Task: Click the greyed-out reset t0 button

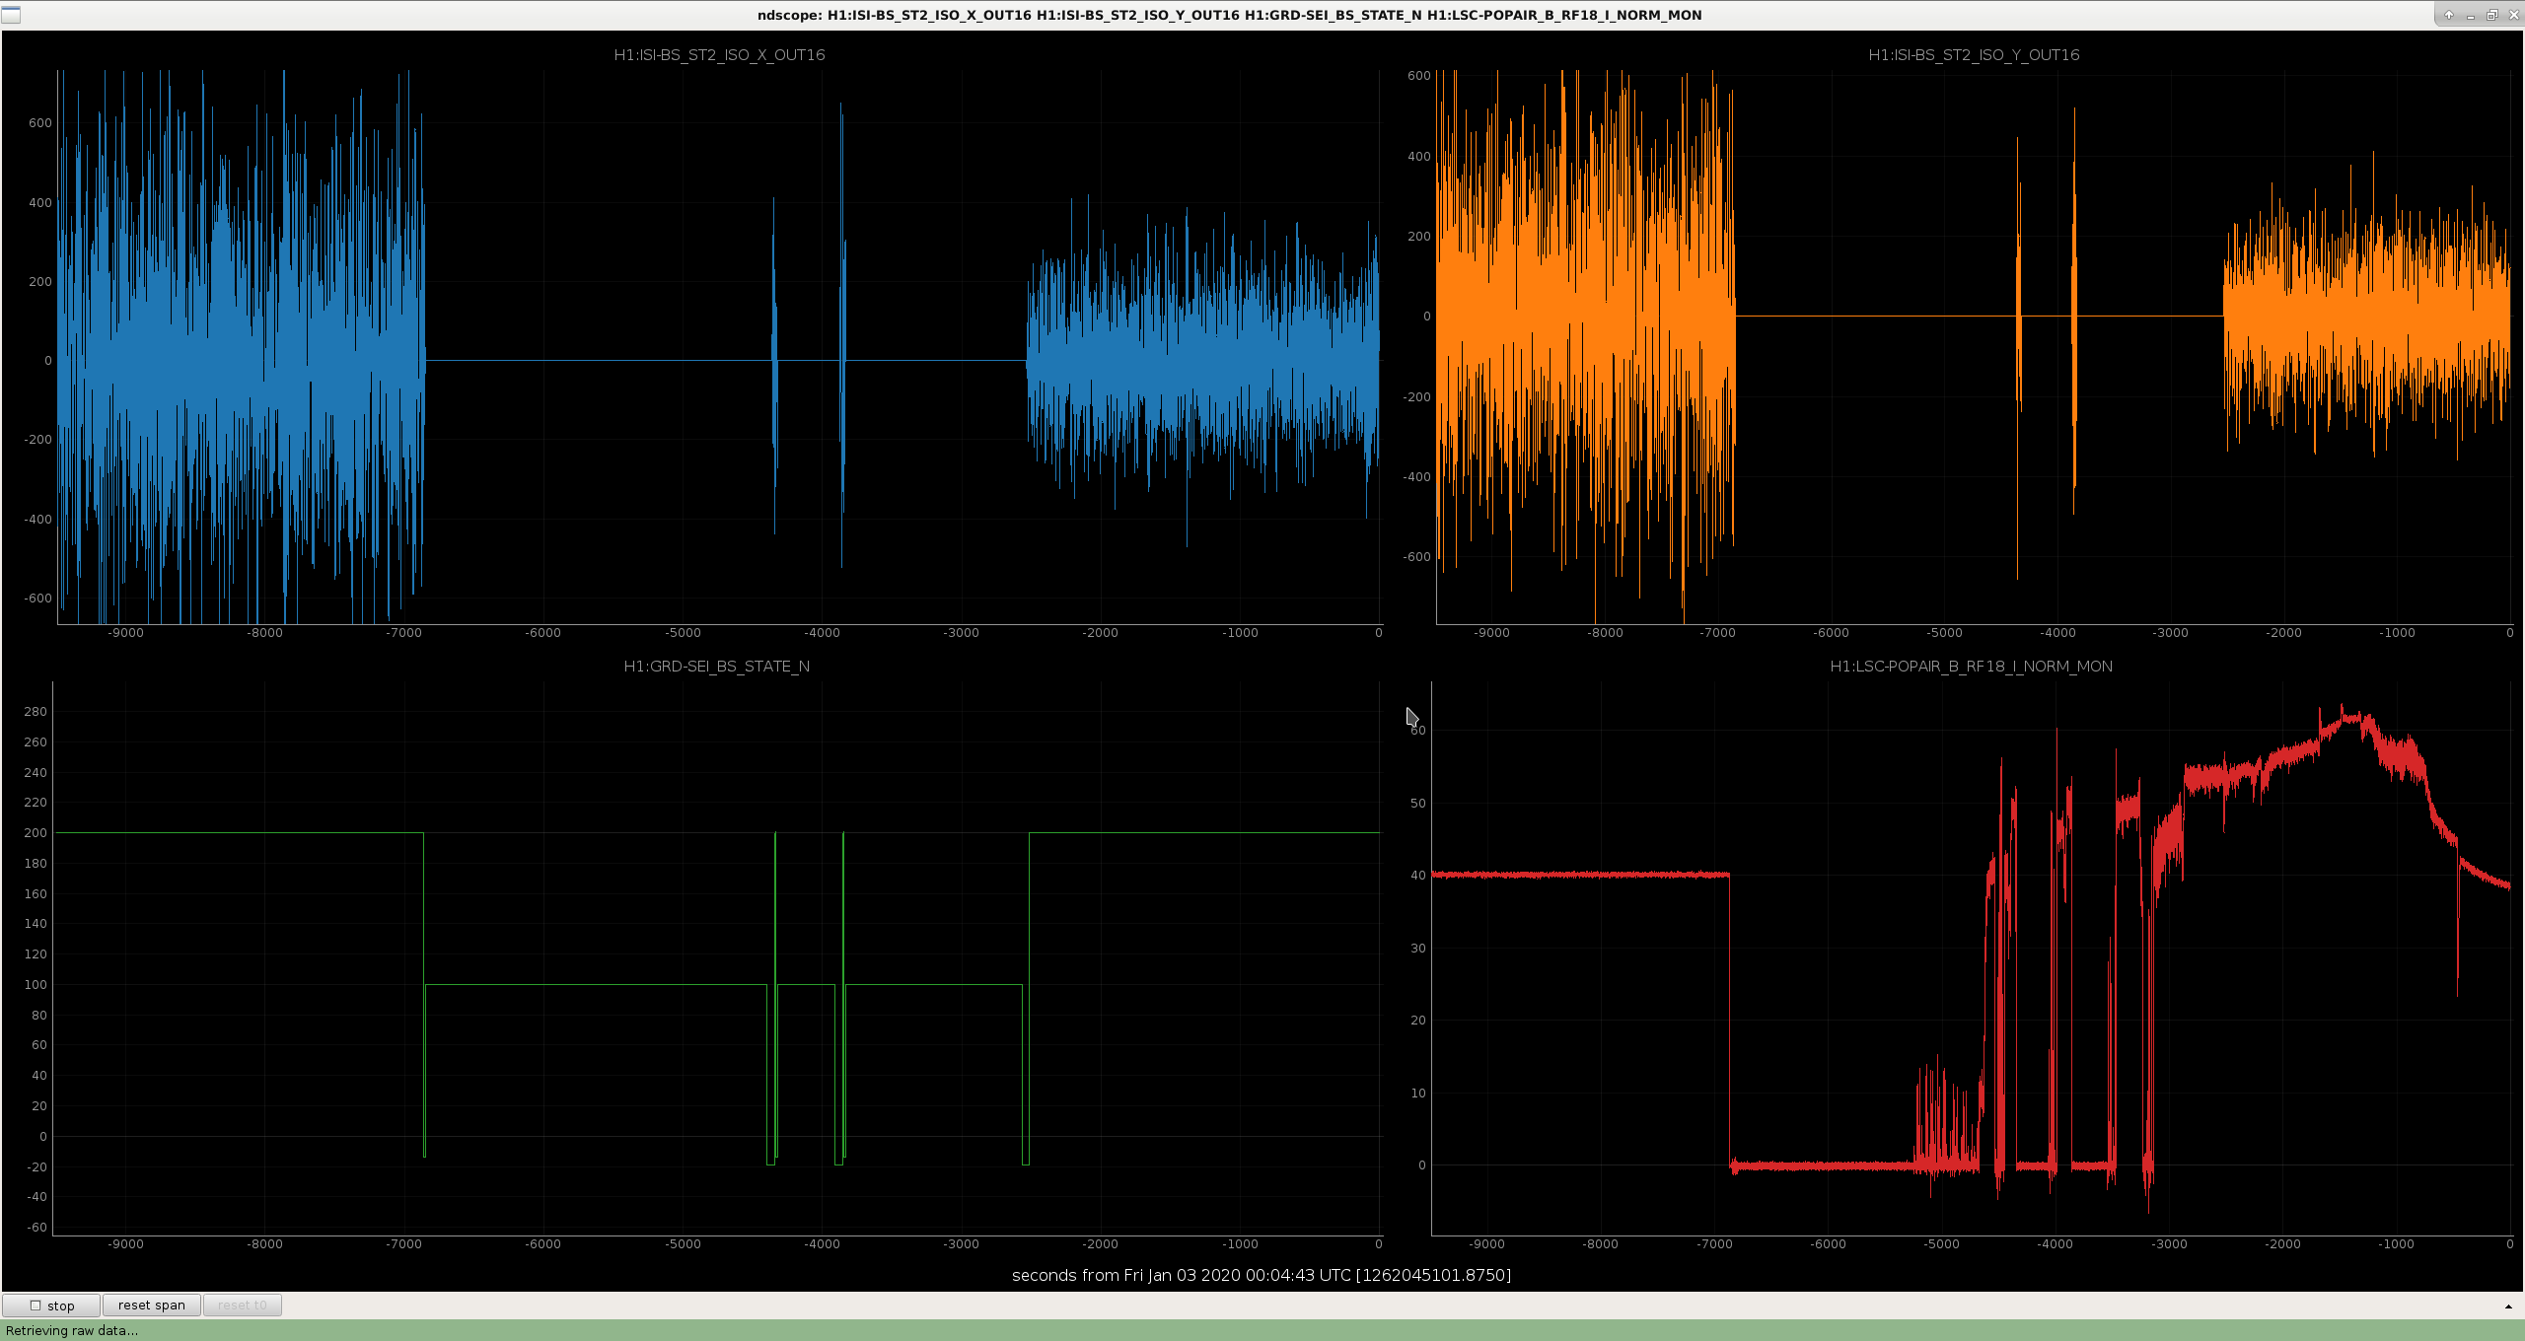Action: tap(243, 1305)
